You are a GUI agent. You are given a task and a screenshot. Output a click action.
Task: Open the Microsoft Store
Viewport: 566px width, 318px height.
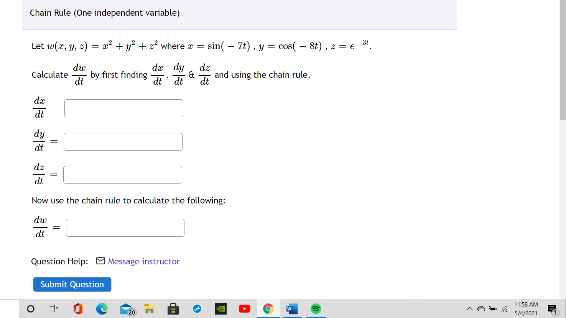click(173, 309)
